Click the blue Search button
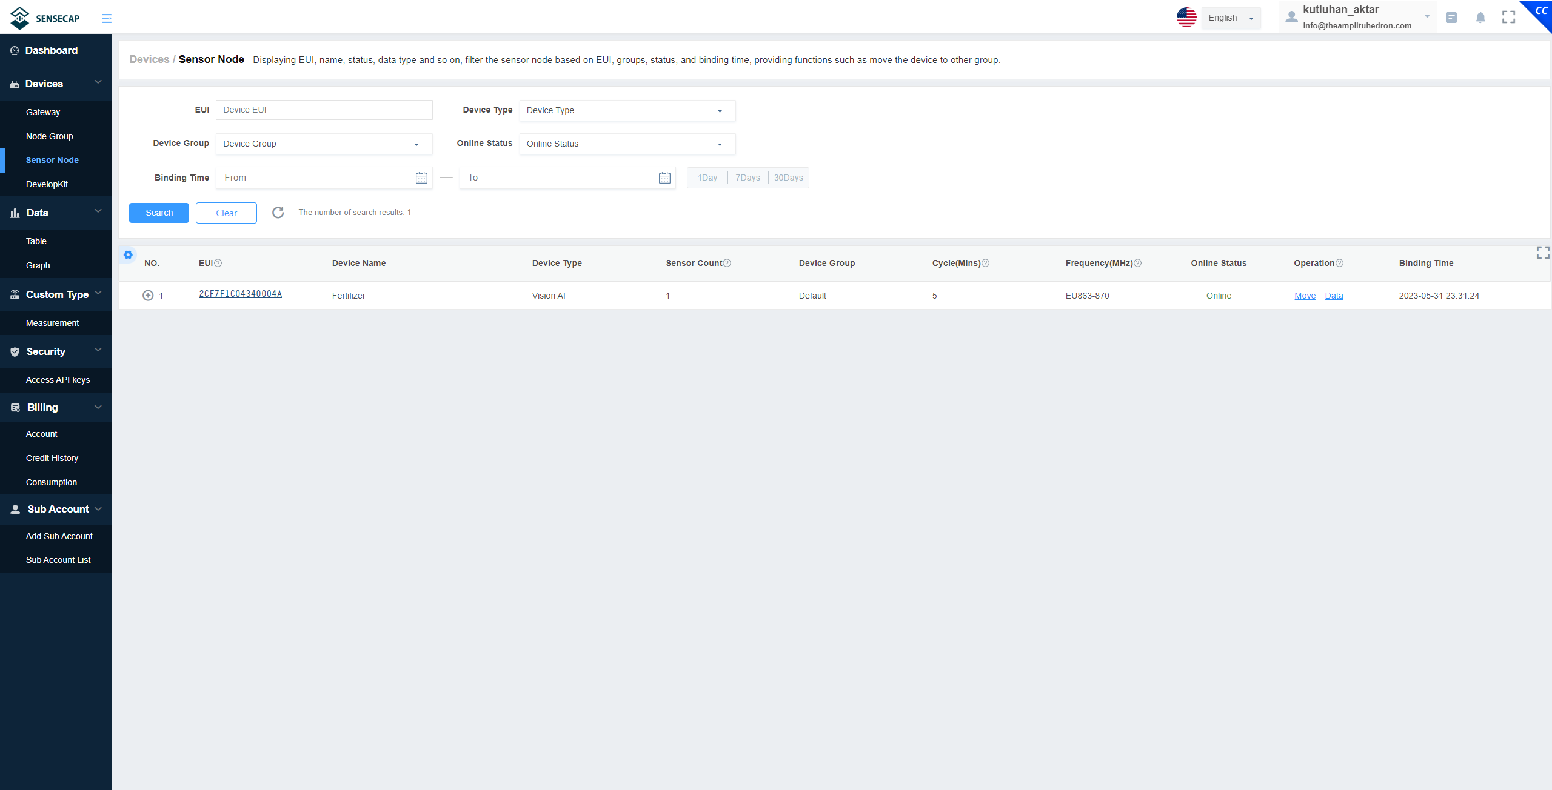 tap(159, 213)
